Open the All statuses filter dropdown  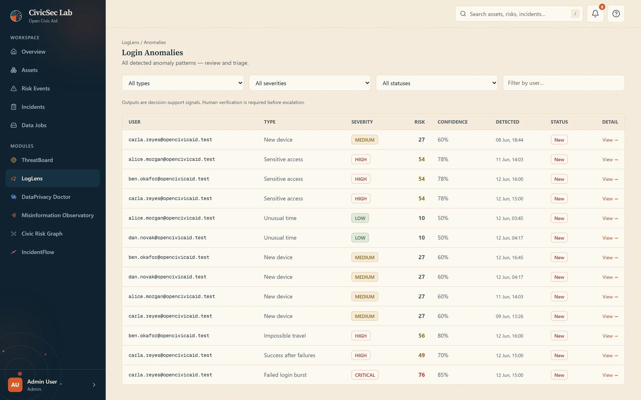pyautogui.click(x=437, y=83)
